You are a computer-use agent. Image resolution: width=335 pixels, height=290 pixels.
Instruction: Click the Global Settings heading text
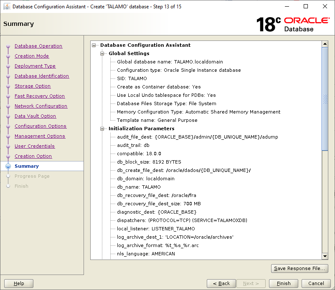129,53
